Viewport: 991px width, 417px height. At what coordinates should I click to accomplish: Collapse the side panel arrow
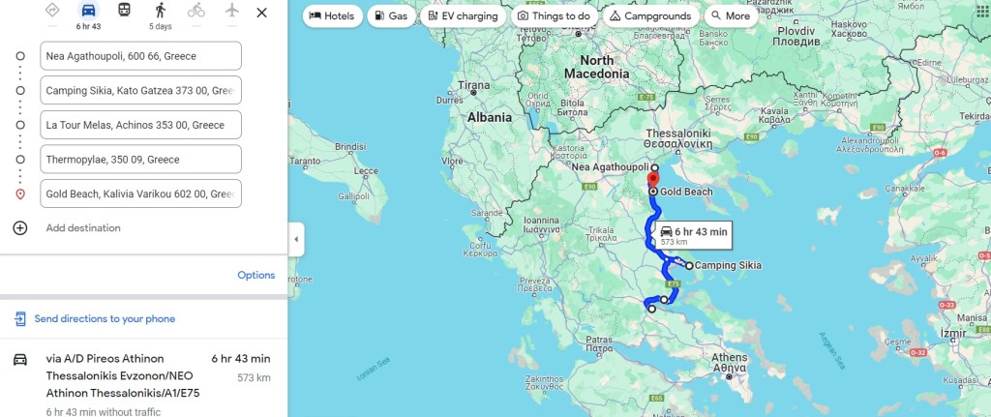click(x=296, y=239)
